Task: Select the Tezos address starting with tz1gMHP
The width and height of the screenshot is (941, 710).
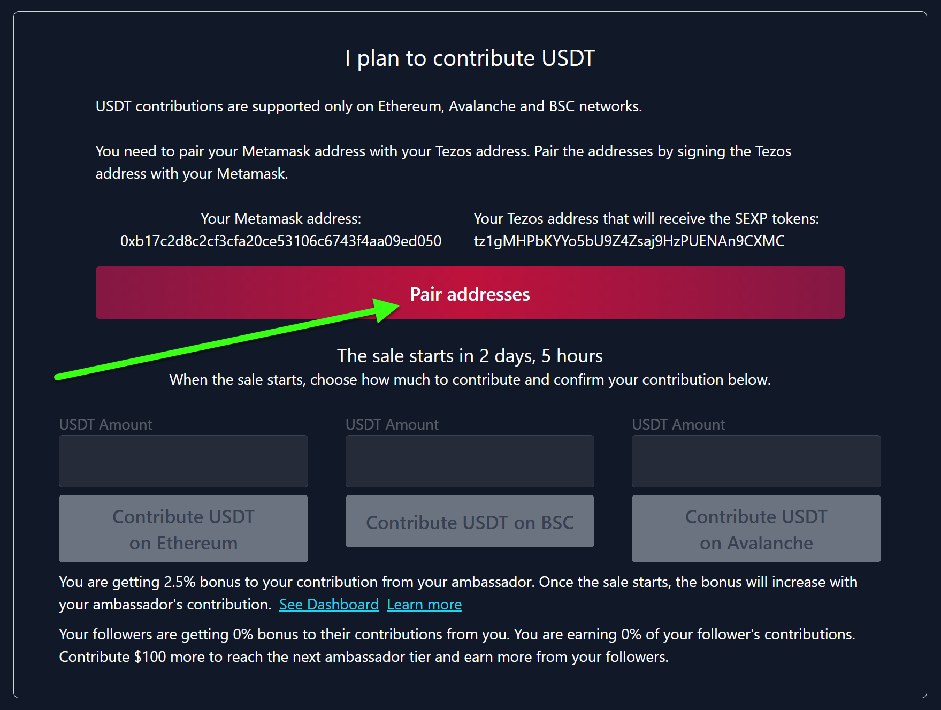Action: click(x=629, y=241)
